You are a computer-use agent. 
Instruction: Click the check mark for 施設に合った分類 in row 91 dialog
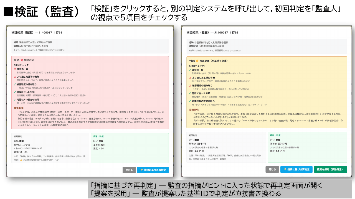tap(15, 92)
